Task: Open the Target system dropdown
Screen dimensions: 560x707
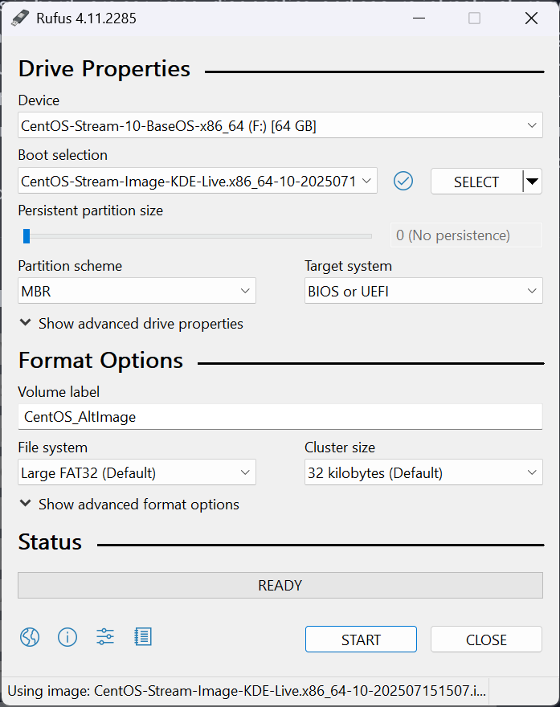Action: (x=423, y=292)
